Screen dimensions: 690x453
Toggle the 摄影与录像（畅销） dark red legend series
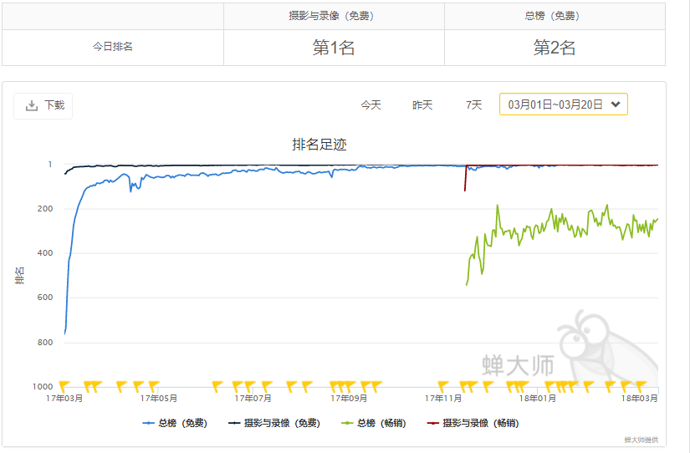(472, 424)
